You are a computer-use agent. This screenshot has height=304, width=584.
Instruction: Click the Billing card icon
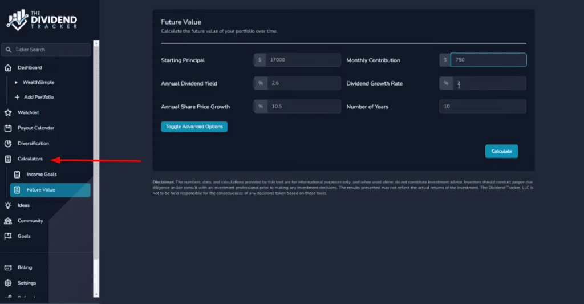[x=8, y=267]
